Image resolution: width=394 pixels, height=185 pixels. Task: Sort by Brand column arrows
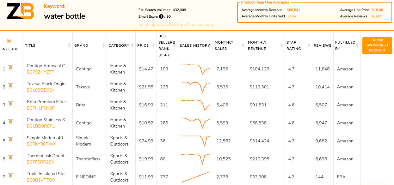(103, 45)
